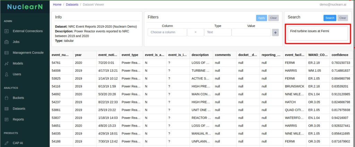Select event number 54761 cell
This screenshot has width=355, height=147.
61,63
